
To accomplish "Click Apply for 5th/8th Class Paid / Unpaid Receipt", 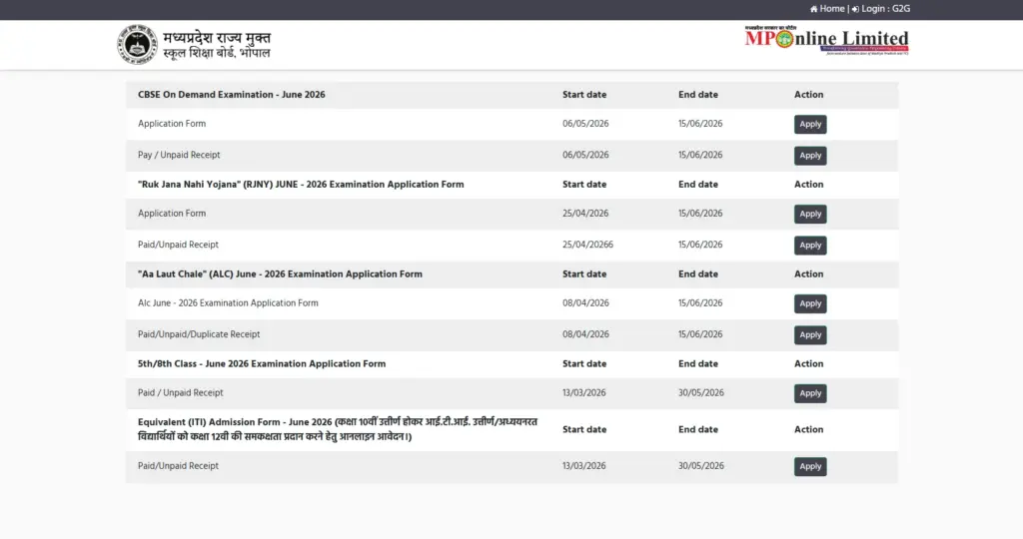I will 810,393.
